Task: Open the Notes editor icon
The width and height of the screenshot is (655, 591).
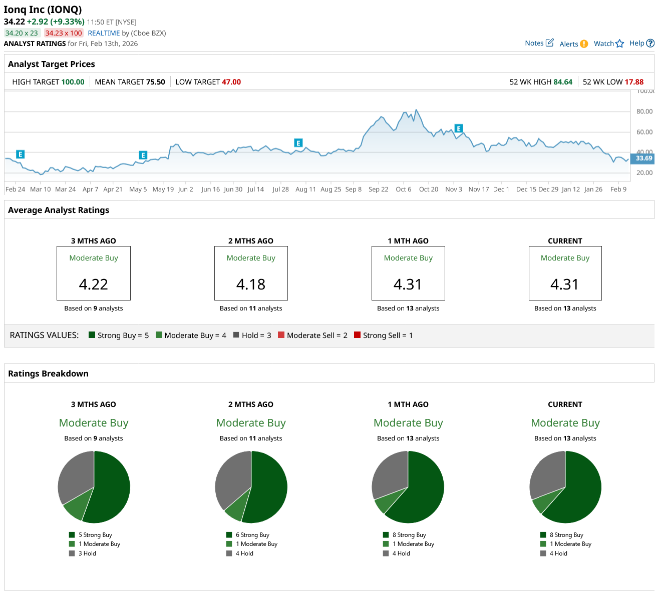Action: click(x=550, y=42)
